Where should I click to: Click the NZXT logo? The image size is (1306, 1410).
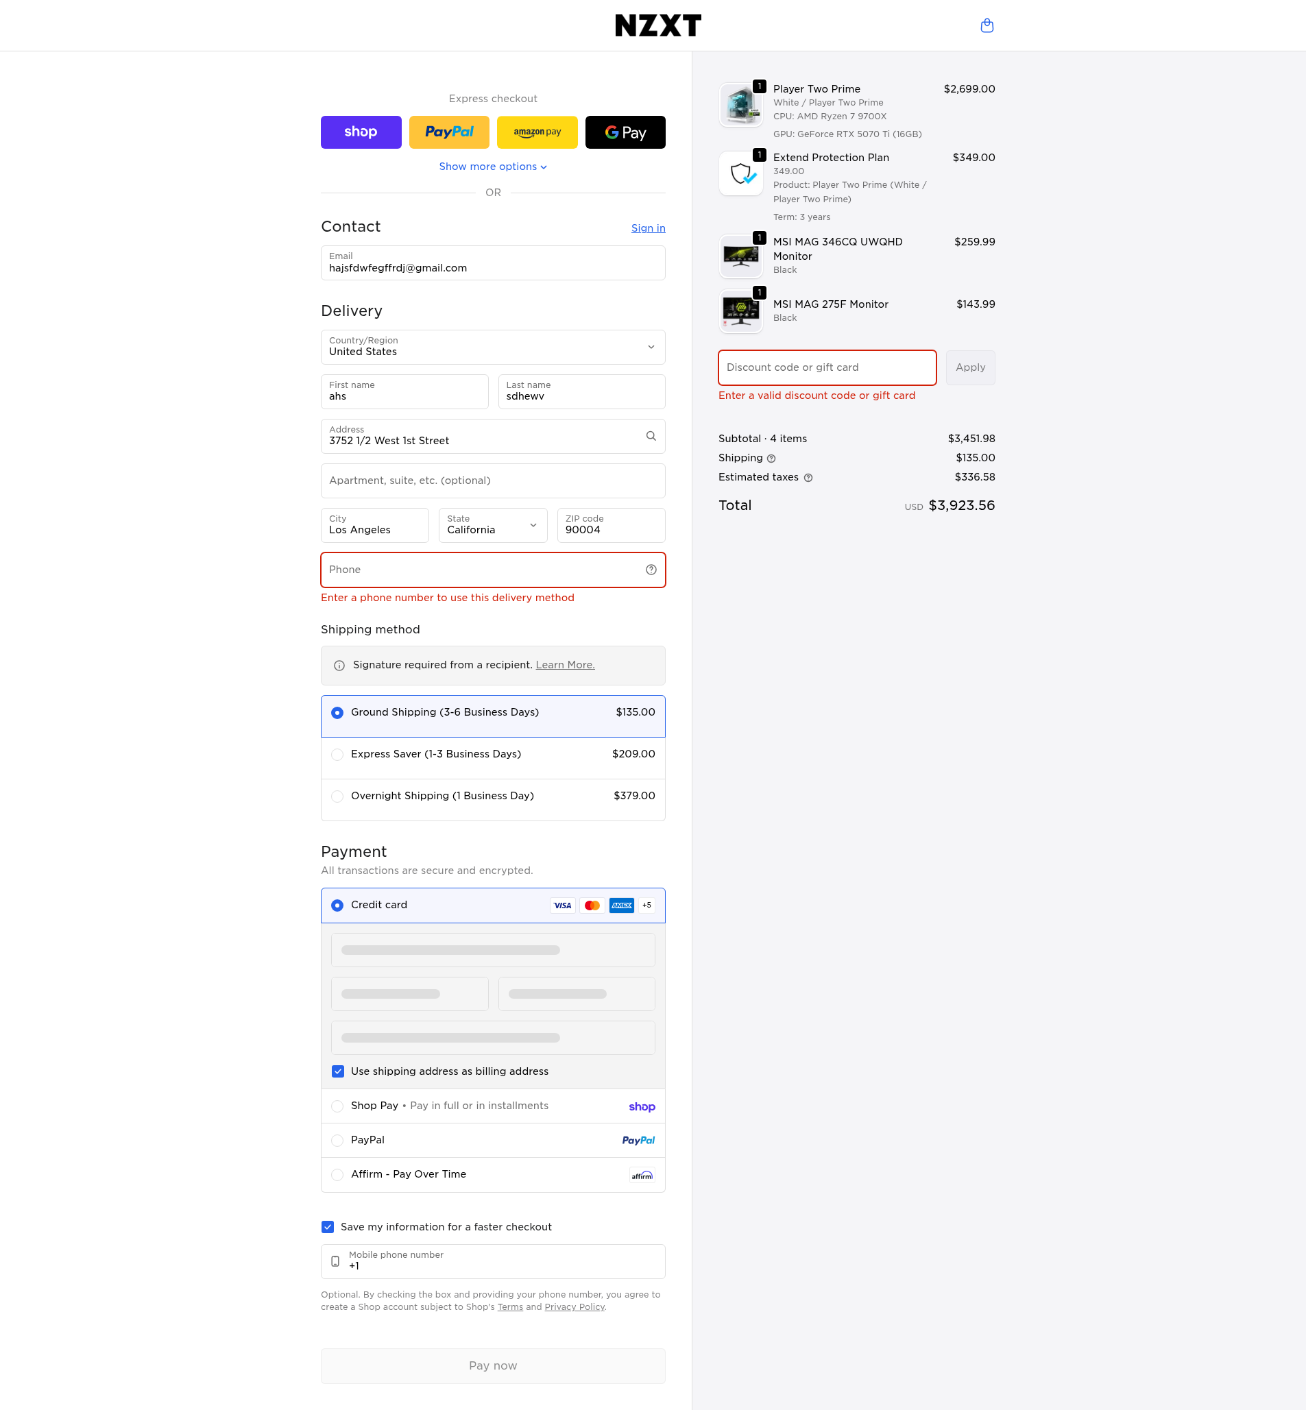tap(657, 26)
